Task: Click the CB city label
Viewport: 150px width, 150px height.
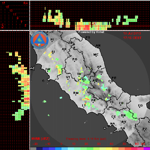Action: click(121, 103)
